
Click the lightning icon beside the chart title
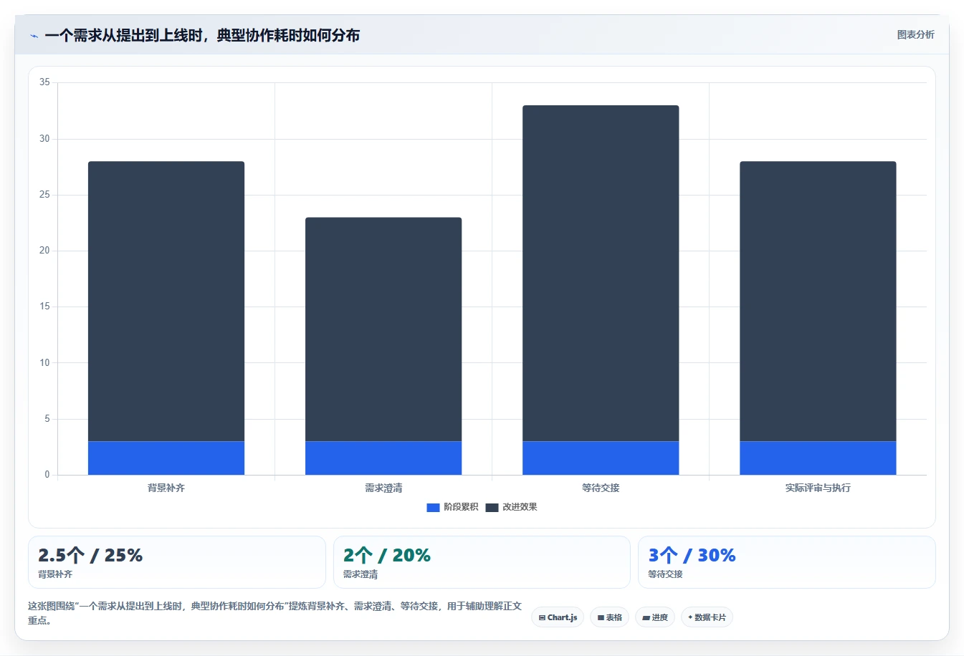click(x=34, y=36)
